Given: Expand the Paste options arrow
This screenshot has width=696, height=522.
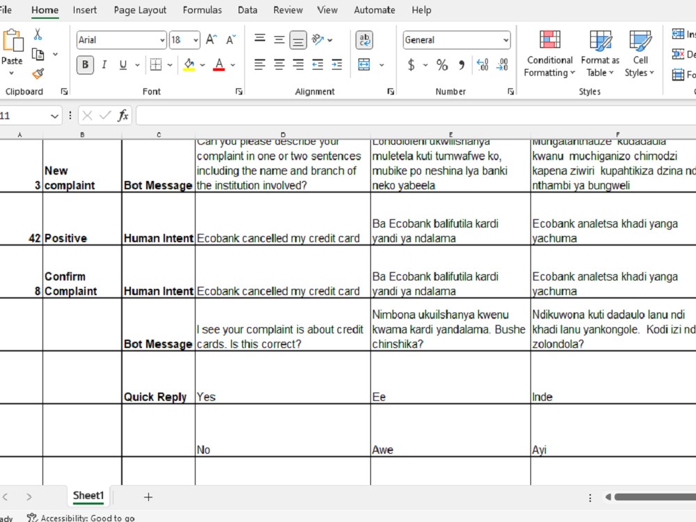Looking at the screenshot, I should click(x=12, y=73).
